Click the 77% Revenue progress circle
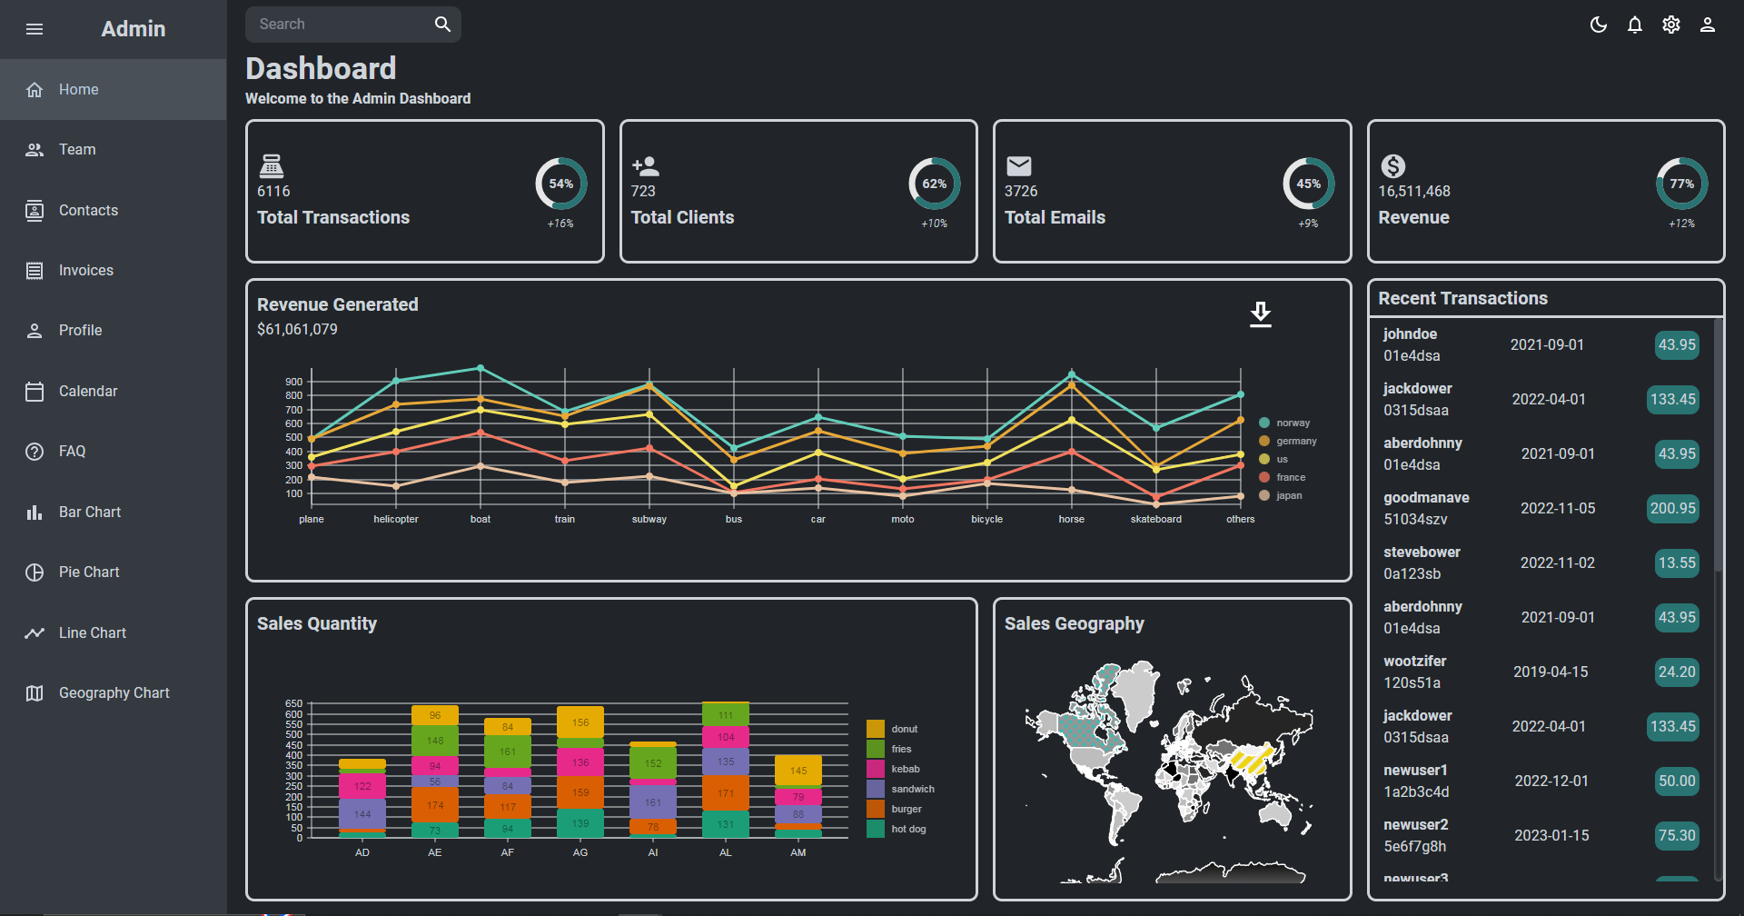The height and width of the screenshot is (916, 1744). click(x=1681, y=184)
